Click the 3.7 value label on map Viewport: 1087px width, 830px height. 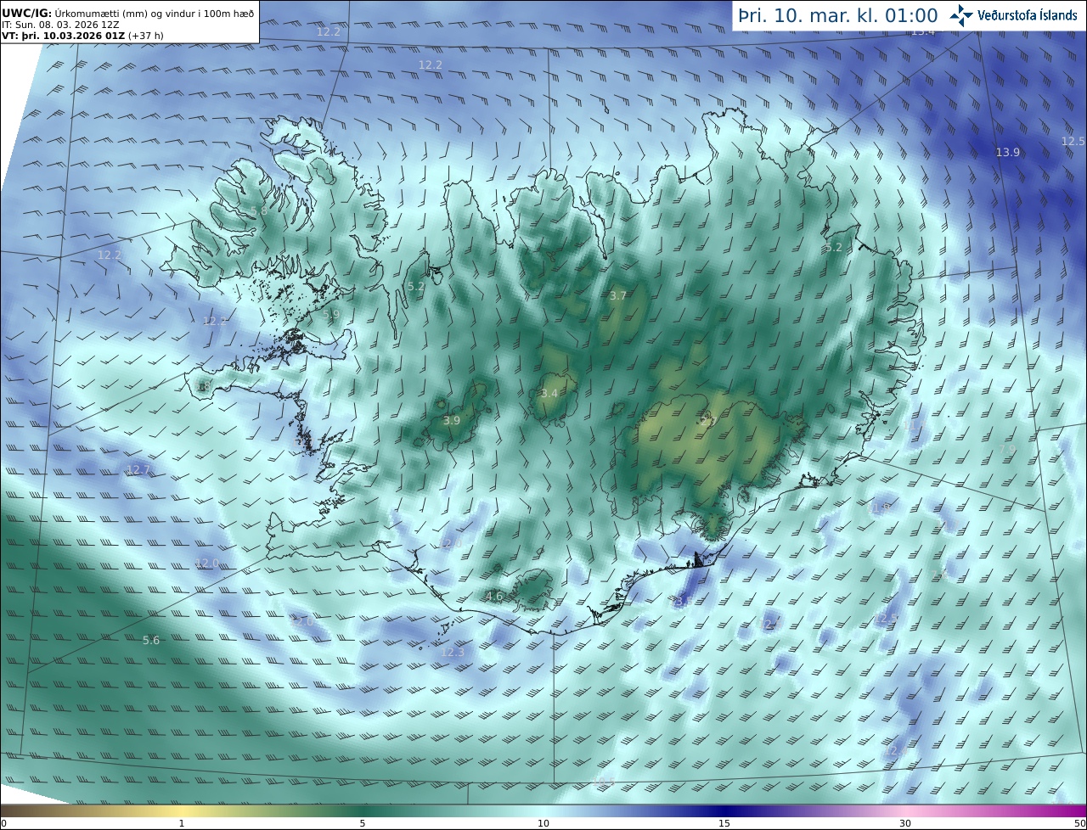(618, 295)
